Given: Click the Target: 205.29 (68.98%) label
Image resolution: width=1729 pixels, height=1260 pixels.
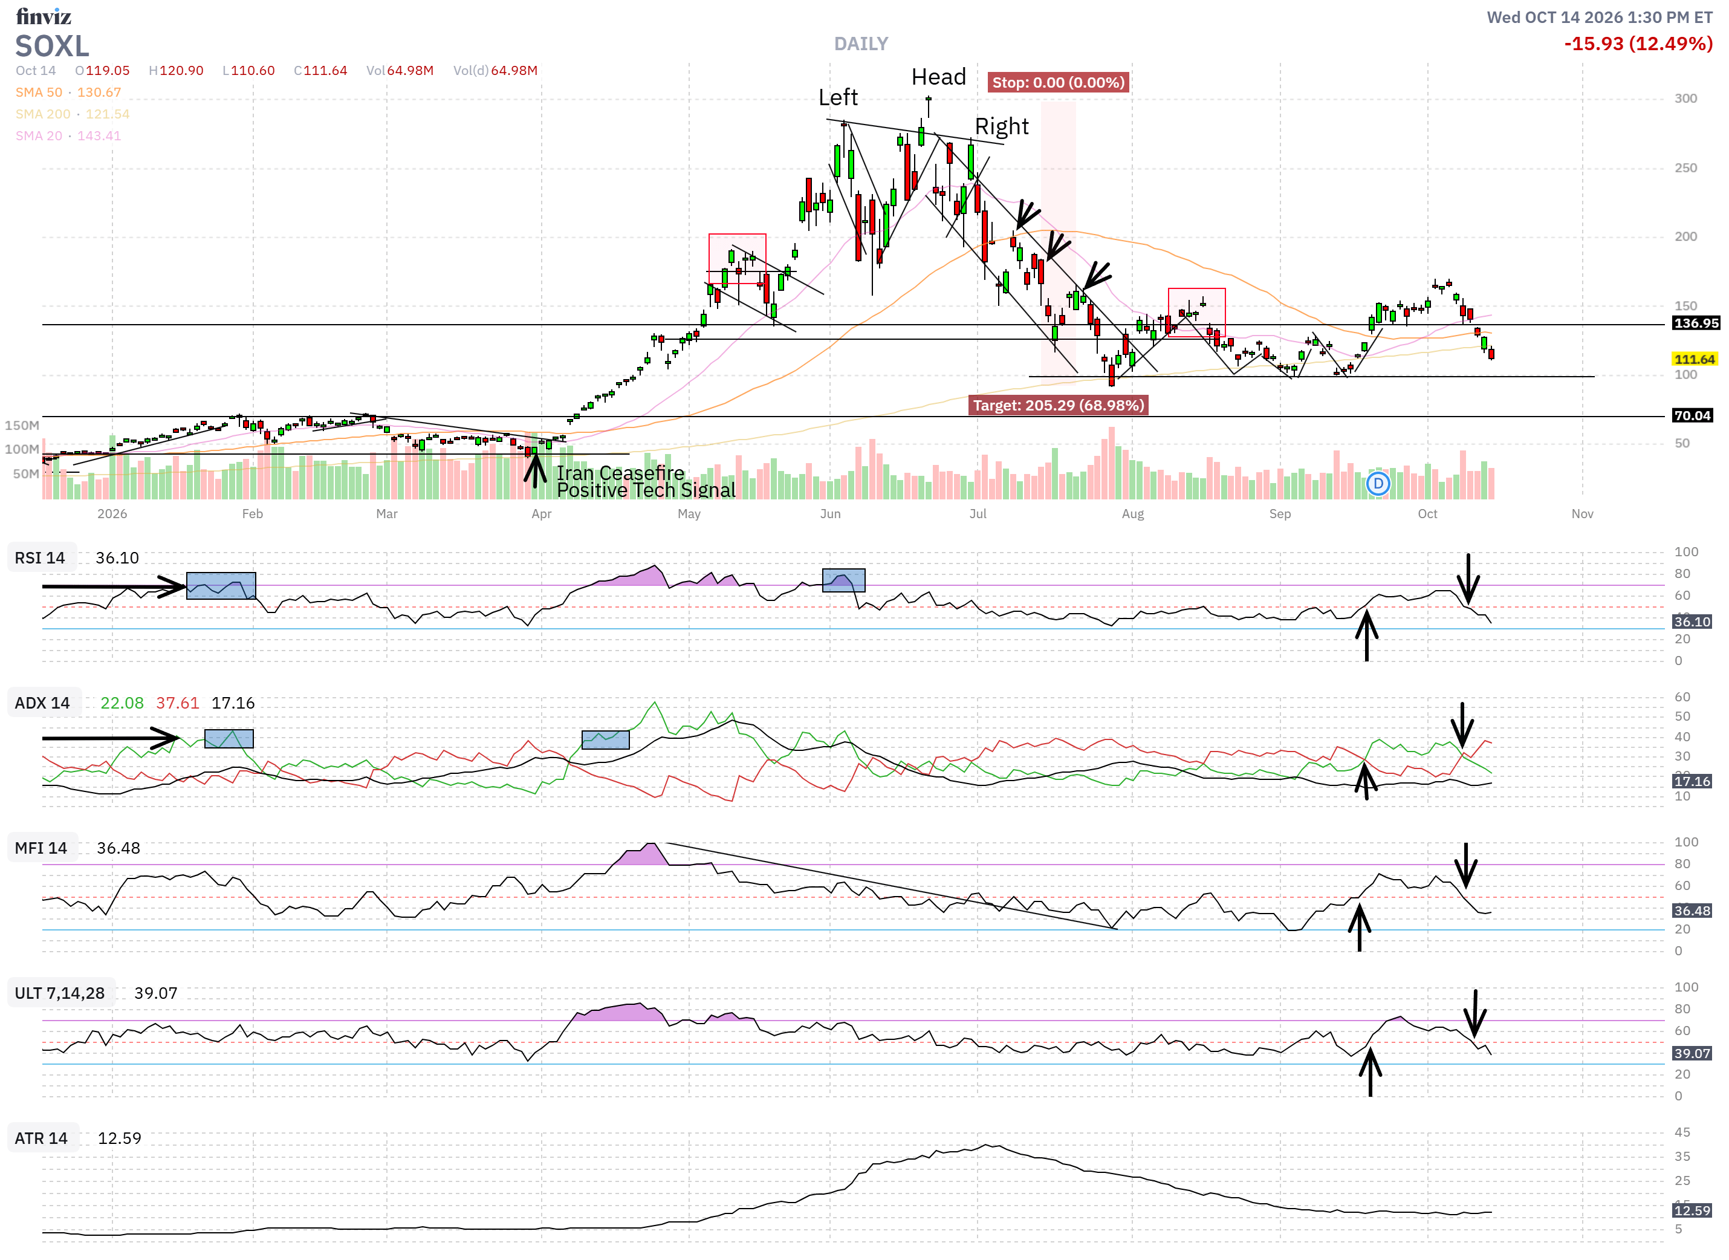Looking at the screenshot, I should tap(1059, 405).
